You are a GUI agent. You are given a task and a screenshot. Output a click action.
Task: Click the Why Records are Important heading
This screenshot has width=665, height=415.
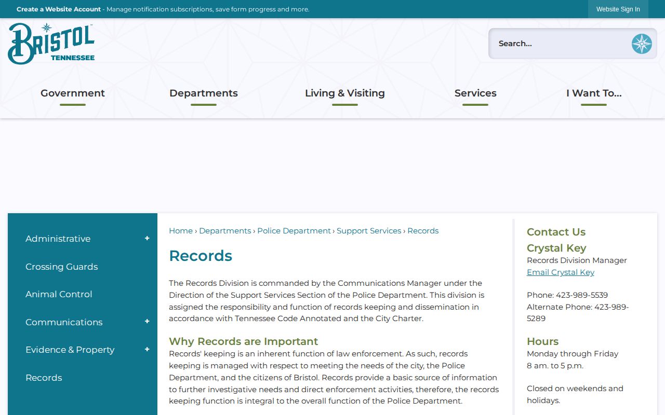[243, 341]
